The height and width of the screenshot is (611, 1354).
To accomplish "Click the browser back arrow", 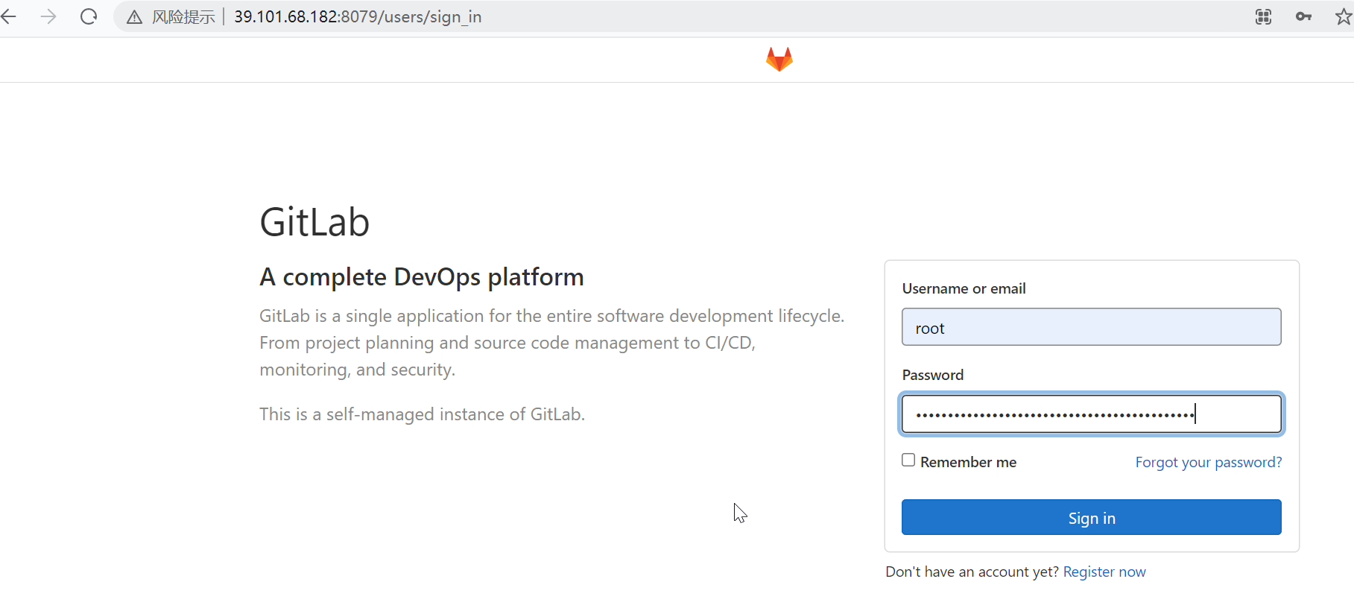I will 9,16.
